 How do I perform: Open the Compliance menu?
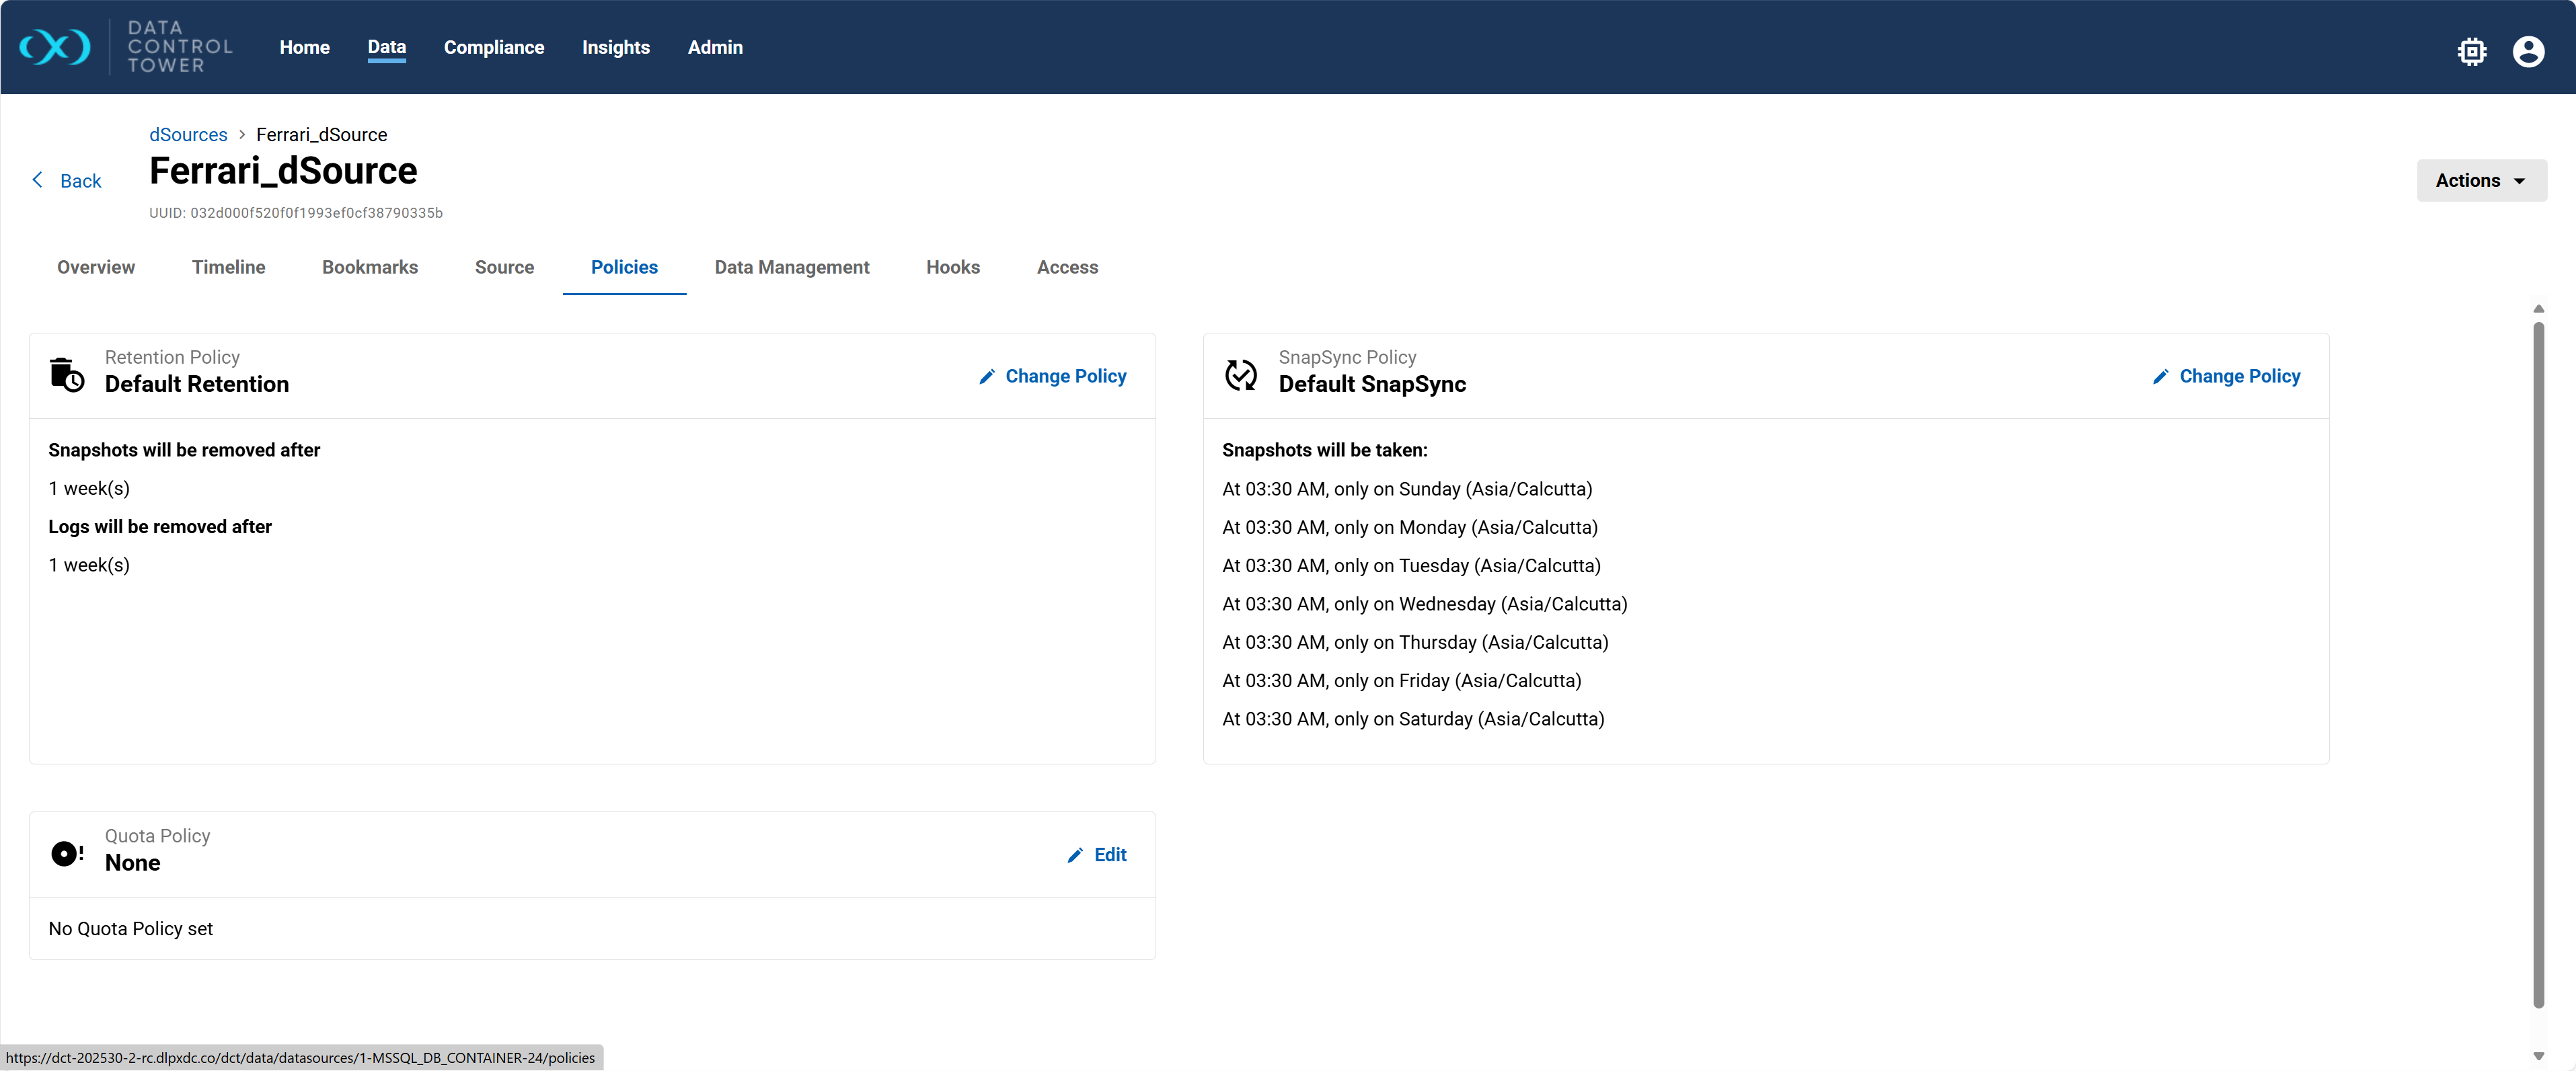[494, 47]
